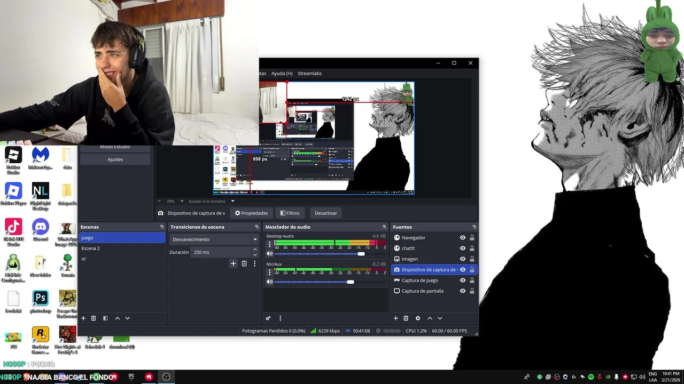This screenshot has width=684, height=384.
Task: Mute the Desktop Audio speaker icon
Action: coord(269,254)
